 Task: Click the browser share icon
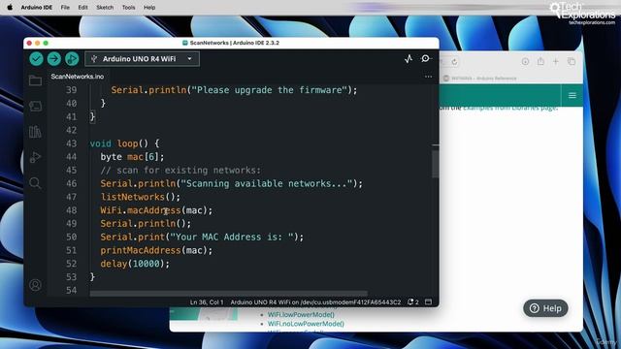(x=540, y=61)
